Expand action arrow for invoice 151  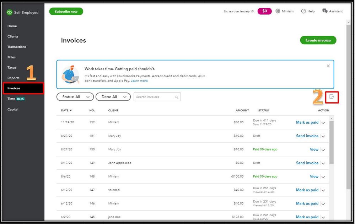tap(323, 136)
